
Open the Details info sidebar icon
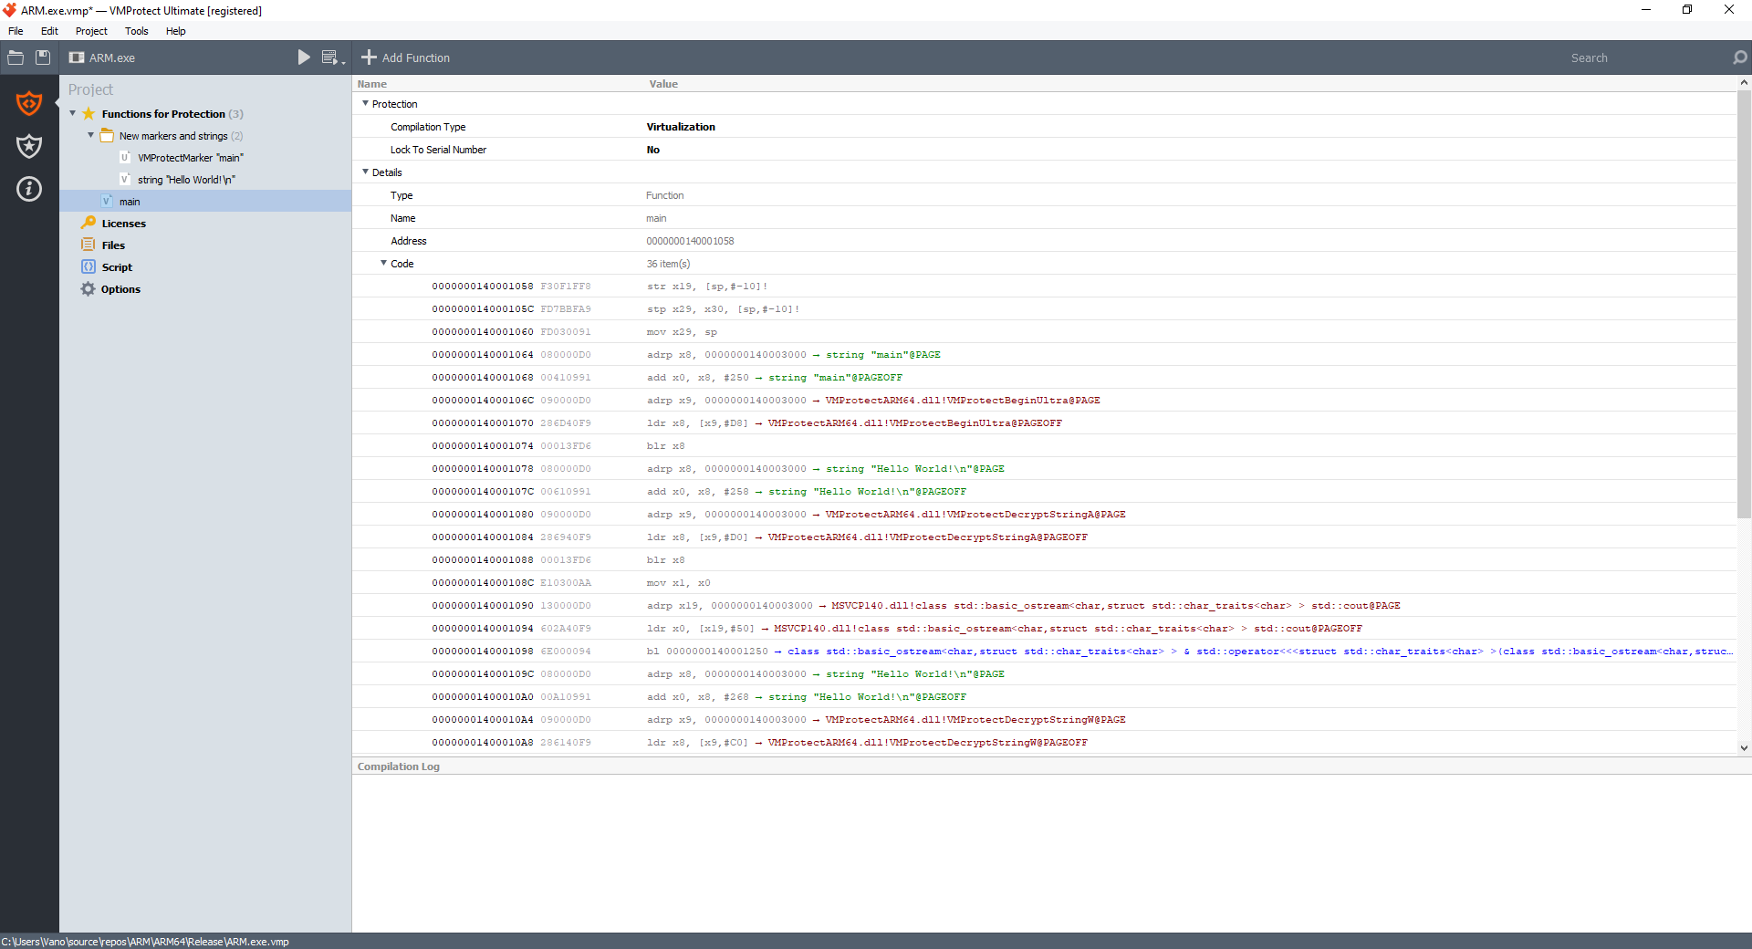[29, 189]
